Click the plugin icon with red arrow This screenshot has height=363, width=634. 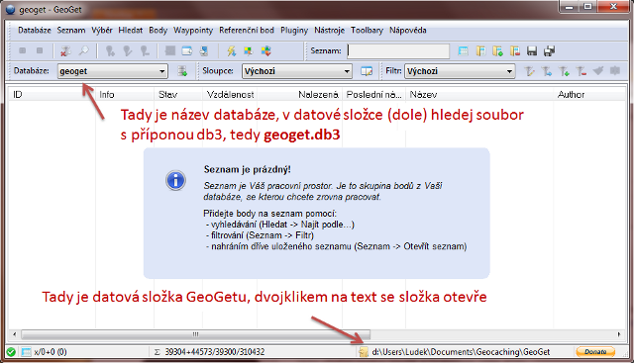tap(266, 50)
